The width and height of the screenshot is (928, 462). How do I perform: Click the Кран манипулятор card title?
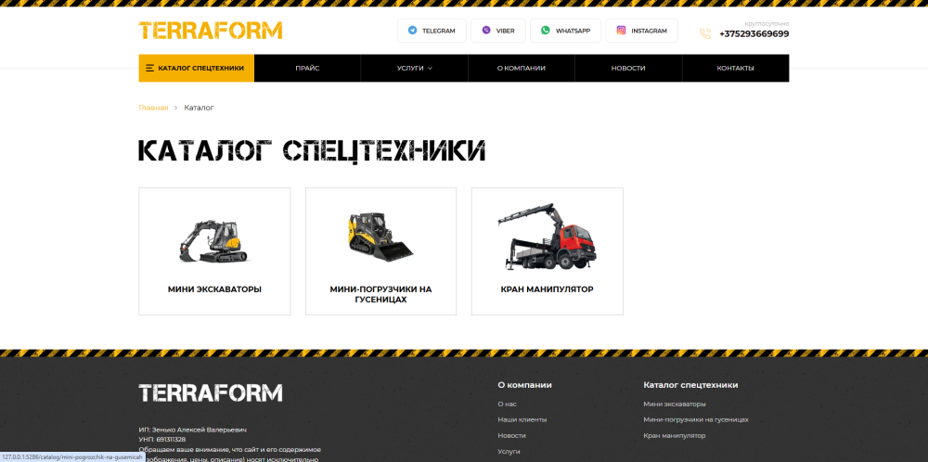tap(547, 289)
